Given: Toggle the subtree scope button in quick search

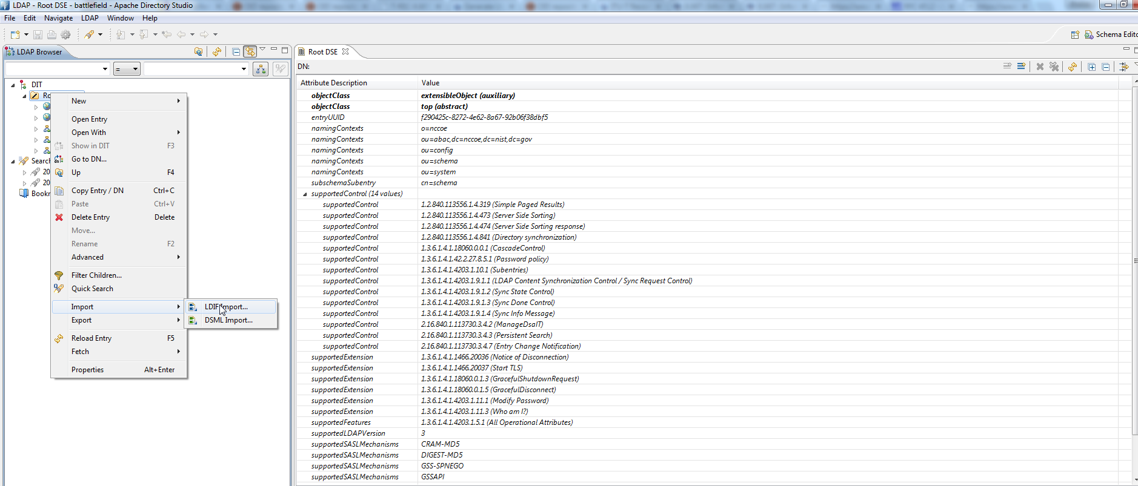Looking at the screenshot, I should point(261,69).
